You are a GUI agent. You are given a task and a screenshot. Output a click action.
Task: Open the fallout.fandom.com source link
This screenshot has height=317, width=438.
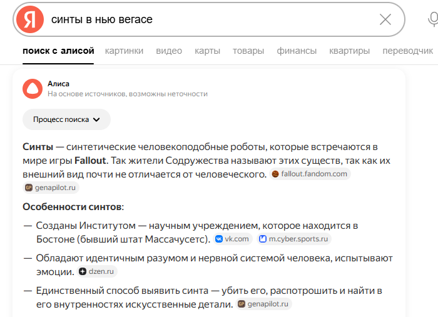[310, 174]
